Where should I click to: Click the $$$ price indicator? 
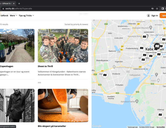click(39, 83)
